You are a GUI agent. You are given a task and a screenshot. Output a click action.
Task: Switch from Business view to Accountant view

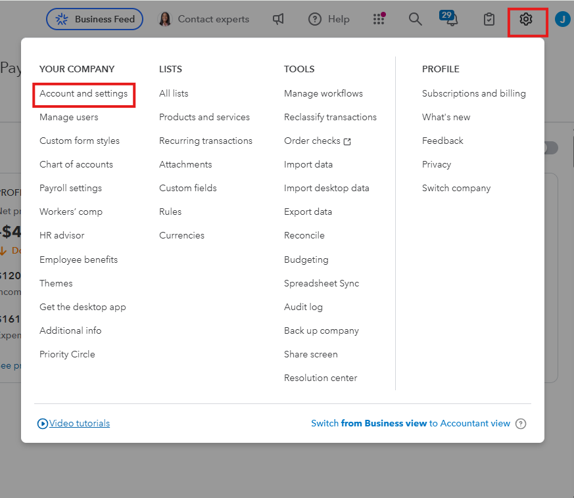pos(410,423)
